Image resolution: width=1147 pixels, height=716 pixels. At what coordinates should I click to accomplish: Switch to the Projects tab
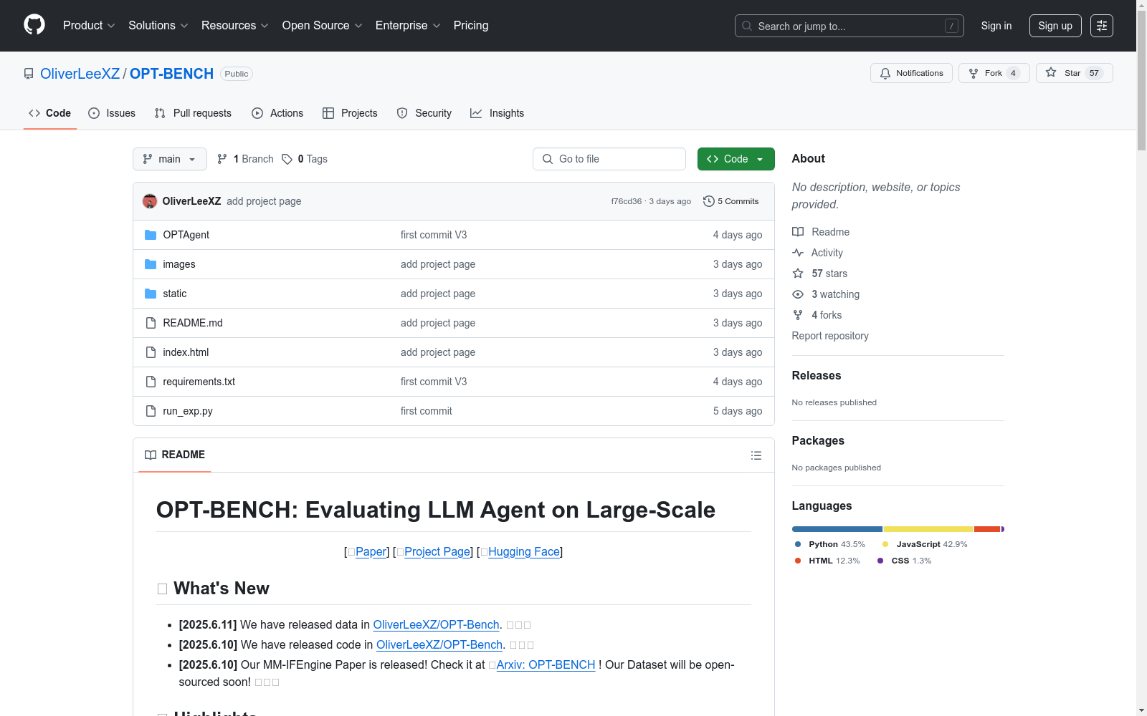click(x=350, y=113)
